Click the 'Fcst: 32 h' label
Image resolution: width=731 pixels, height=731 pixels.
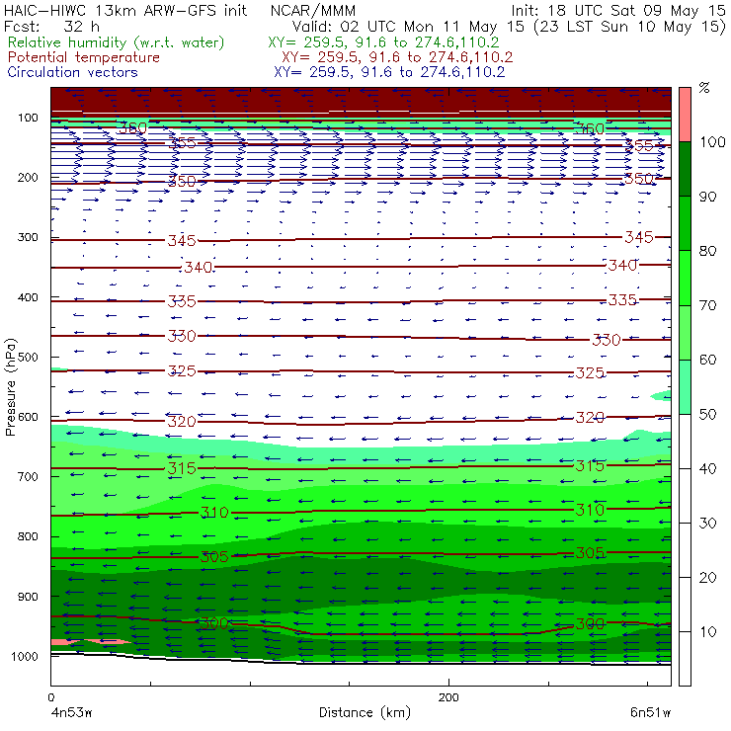pos(51,27)
